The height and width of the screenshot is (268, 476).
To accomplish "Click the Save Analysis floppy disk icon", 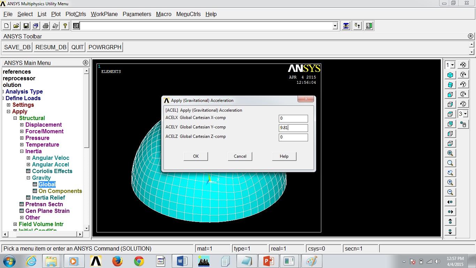I will tap(26, 26).
